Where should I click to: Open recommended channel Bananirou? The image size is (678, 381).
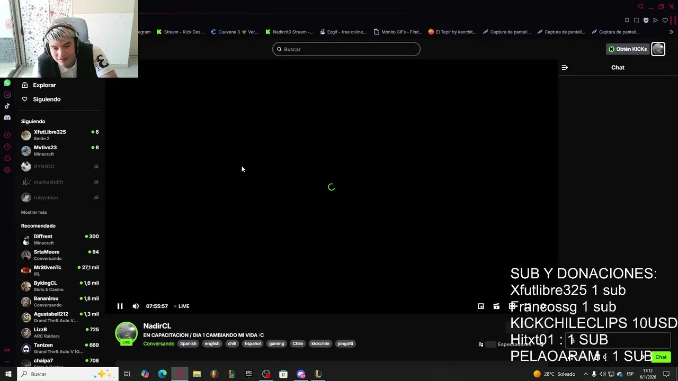tap(60, 302)
